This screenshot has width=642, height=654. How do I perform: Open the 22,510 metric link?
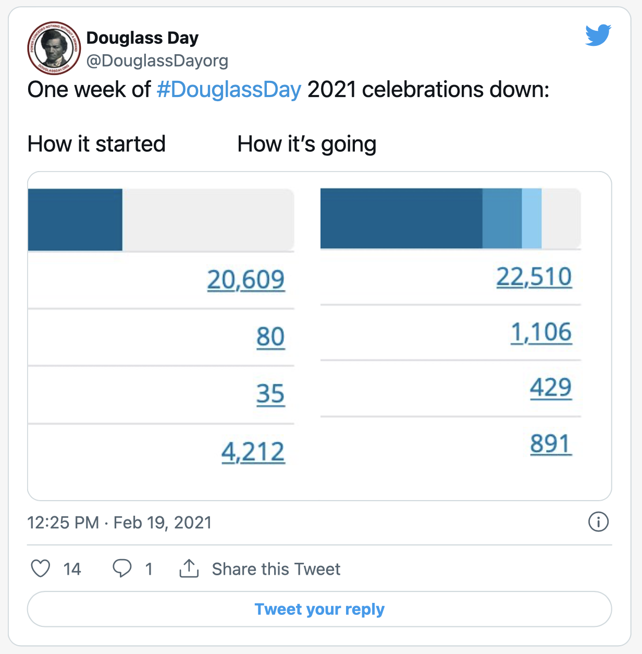pyautogui.click(x=534, y=277)
